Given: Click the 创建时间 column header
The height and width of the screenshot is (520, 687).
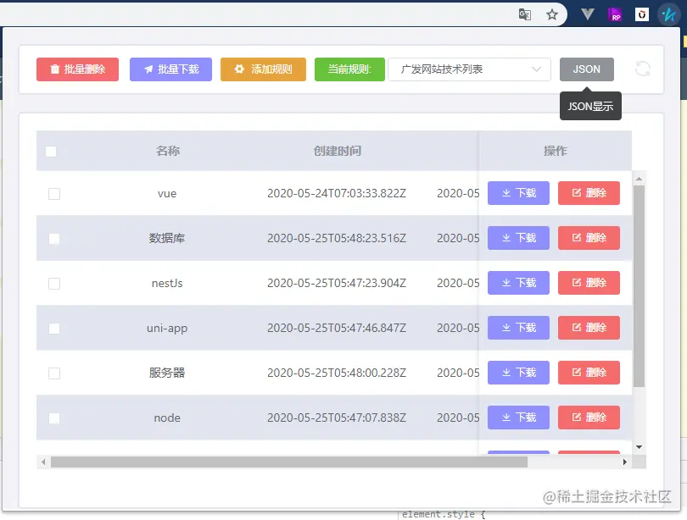Looking at the screenshot, I should (x=337, y=151).
